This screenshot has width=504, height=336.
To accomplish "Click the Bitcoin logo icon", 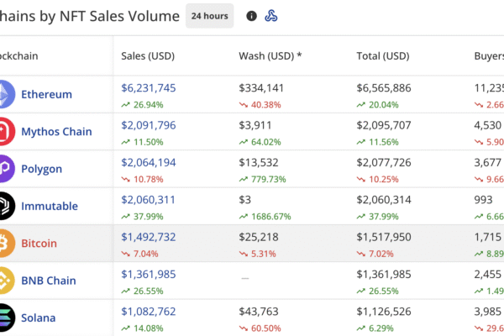I will click(4, 243).
